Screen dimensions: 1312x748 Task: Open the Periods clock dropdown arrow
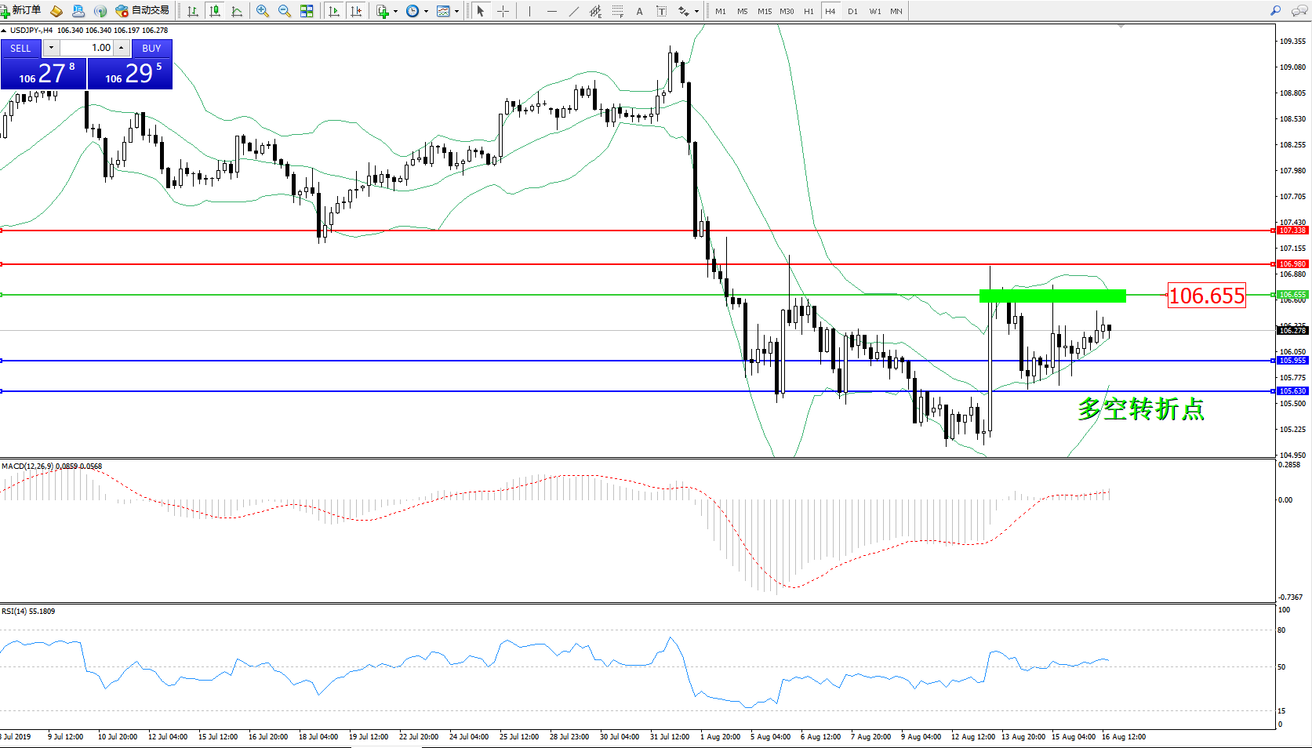[x=426, y=11]
